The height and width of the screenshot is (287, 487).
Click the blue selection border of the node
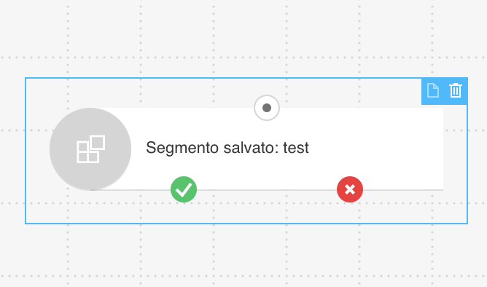(26, 151)
